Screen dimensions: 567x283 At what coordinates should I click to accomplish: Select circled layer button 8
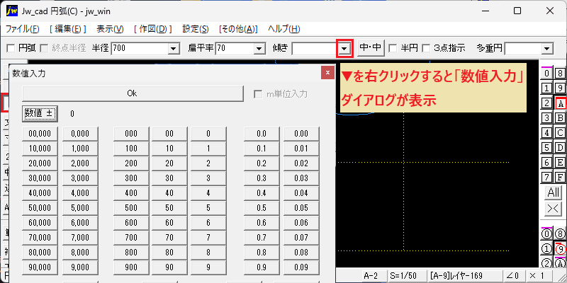pos(560,234)
